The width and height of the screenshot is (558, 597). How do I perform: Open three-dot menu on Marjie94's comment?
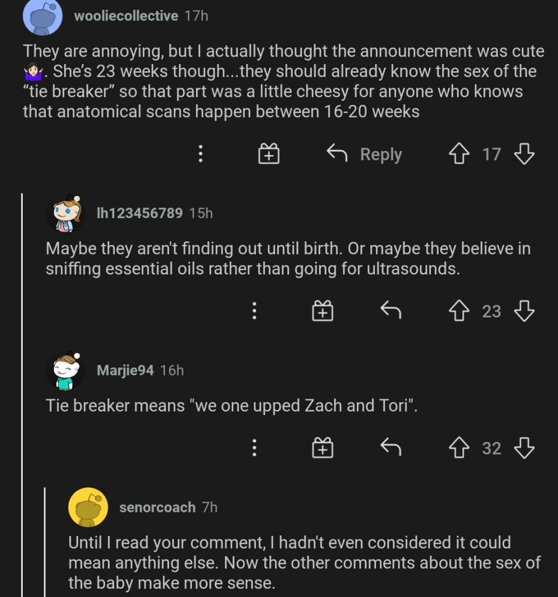click(254, 448)
